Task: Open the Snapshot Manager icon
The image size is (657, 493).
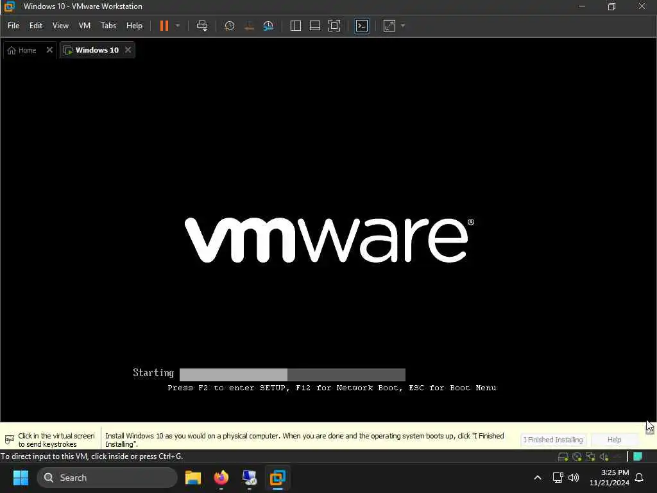Action: [268, 26]
